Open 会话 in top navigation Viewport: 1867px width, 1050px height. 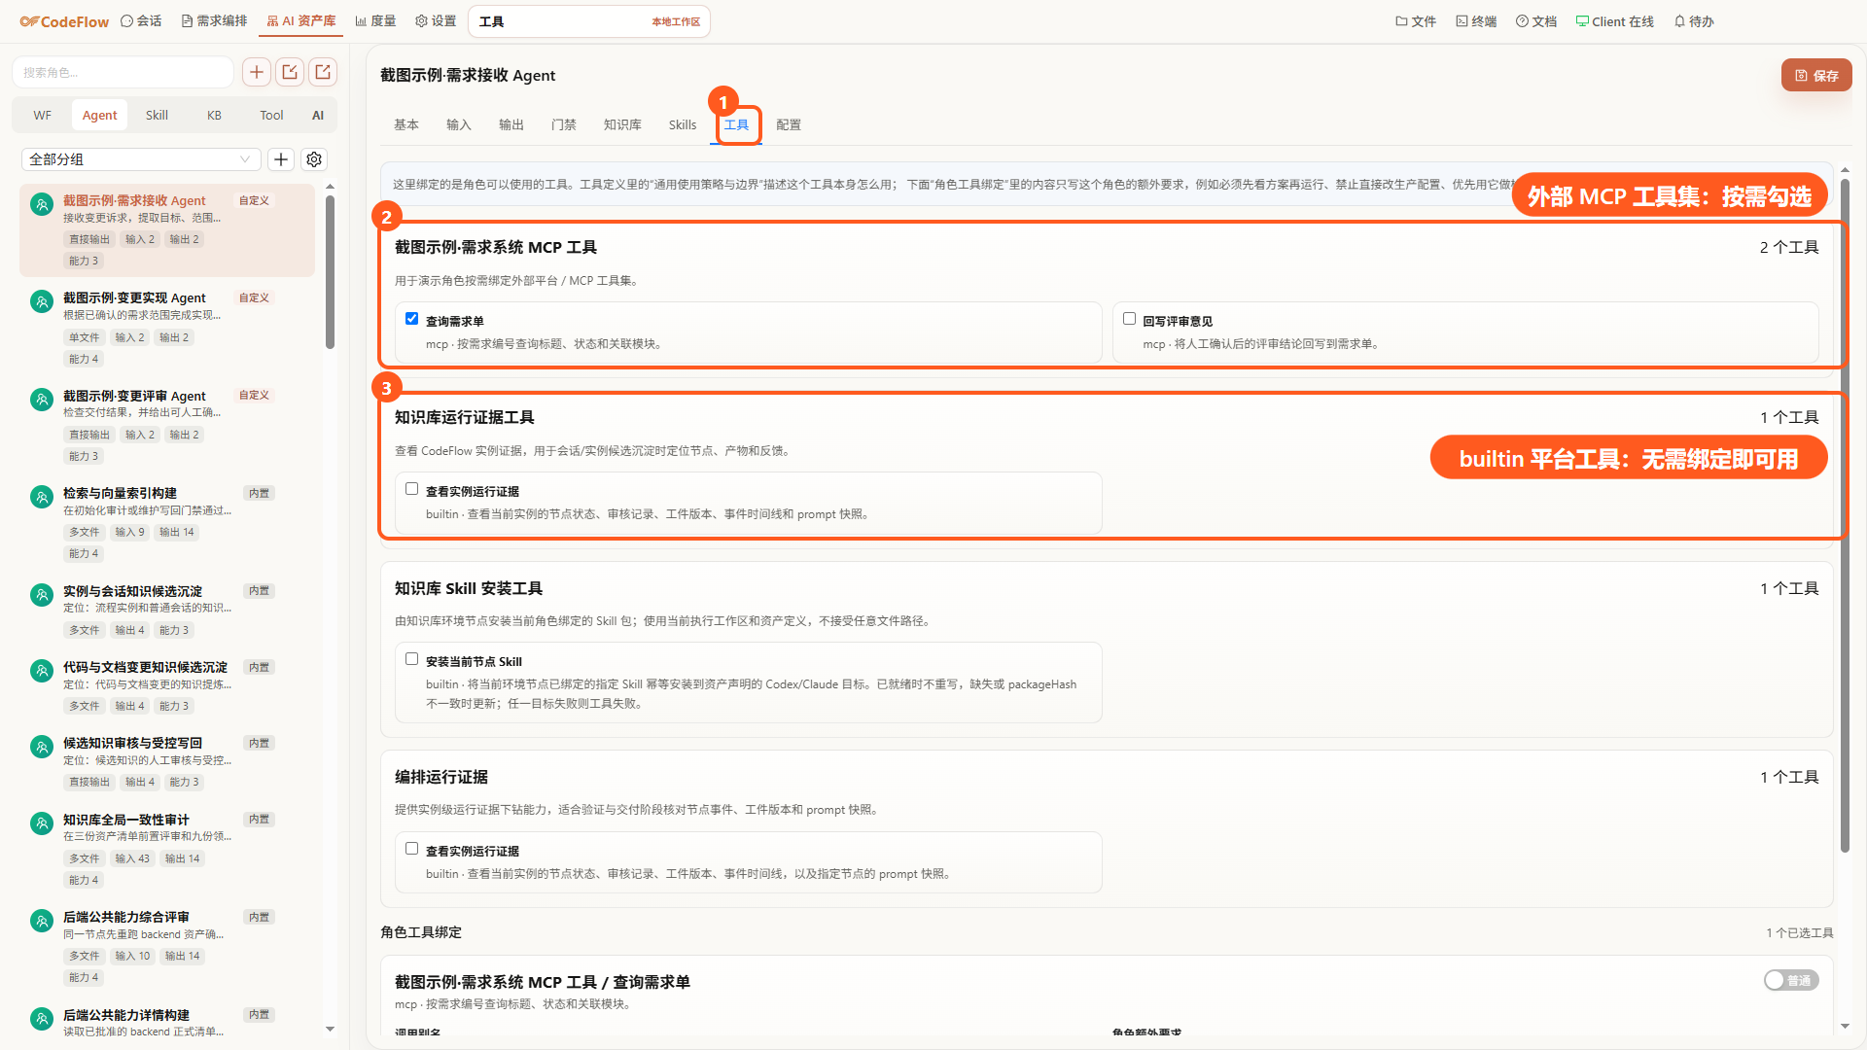coord(141,20)
